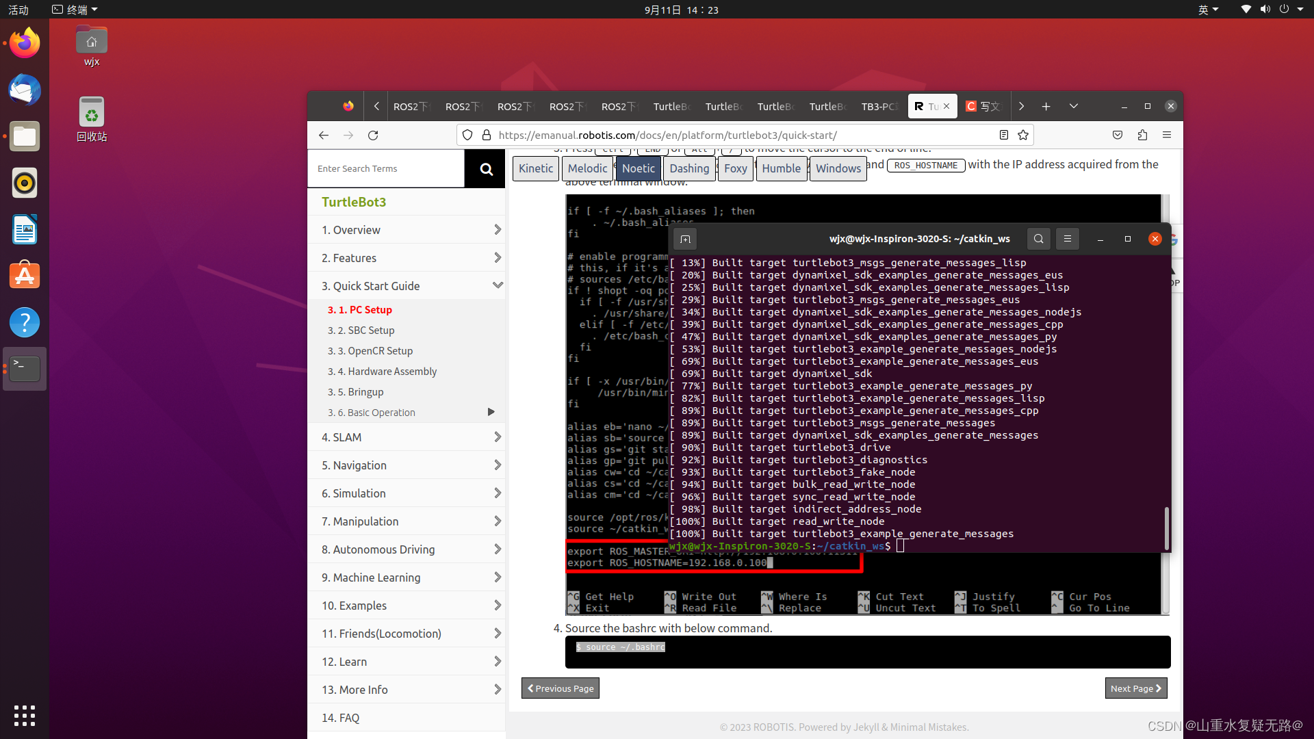Click the site search magnifier button
Image resolution: width=1314 pixels, height=739 pixels.
click(x=486, y=169)
